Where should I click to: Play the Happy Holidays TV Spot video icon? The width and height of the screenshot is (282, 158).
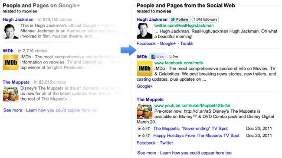144,136
